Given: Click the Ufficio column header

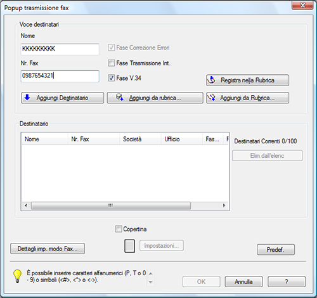Looking at the screenshot, I should tap(182, 139).
